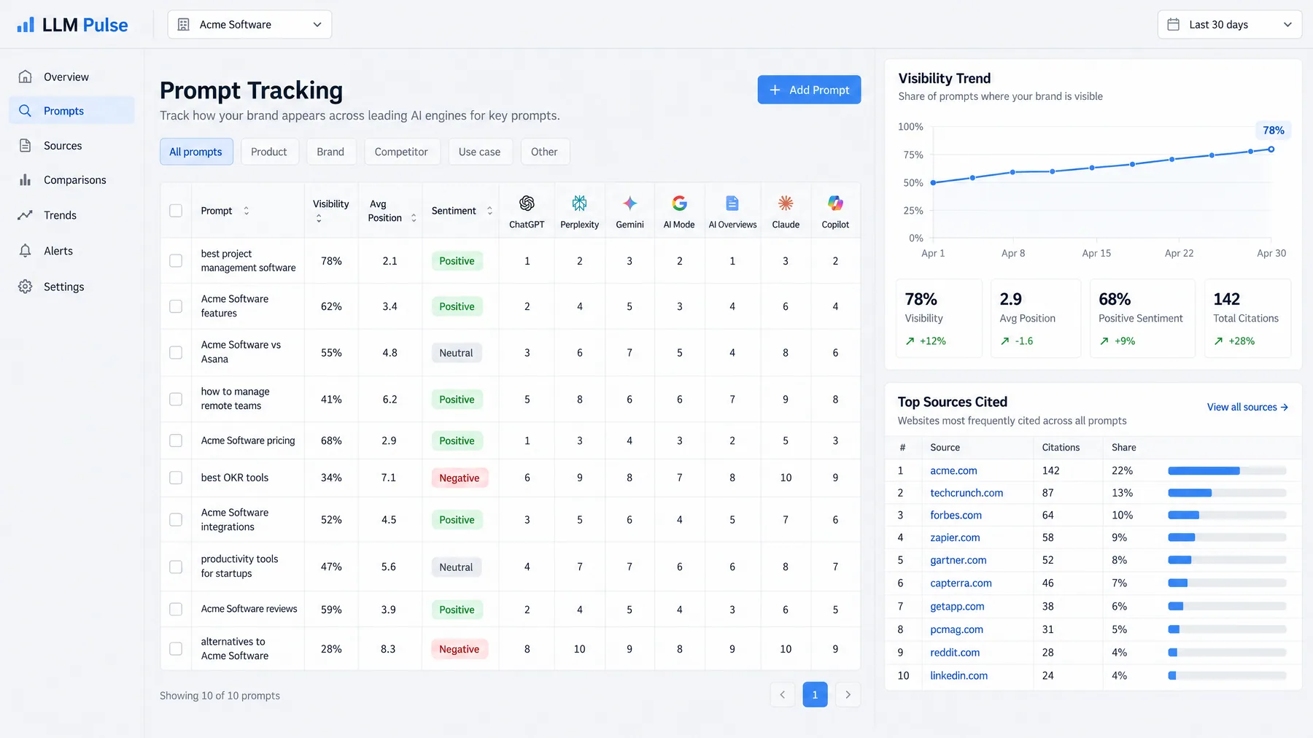This screenshot has height=738, width=1313.
Task: Check the 'Acme Software vs Asana' row checkbox
Action: [176, 352]
